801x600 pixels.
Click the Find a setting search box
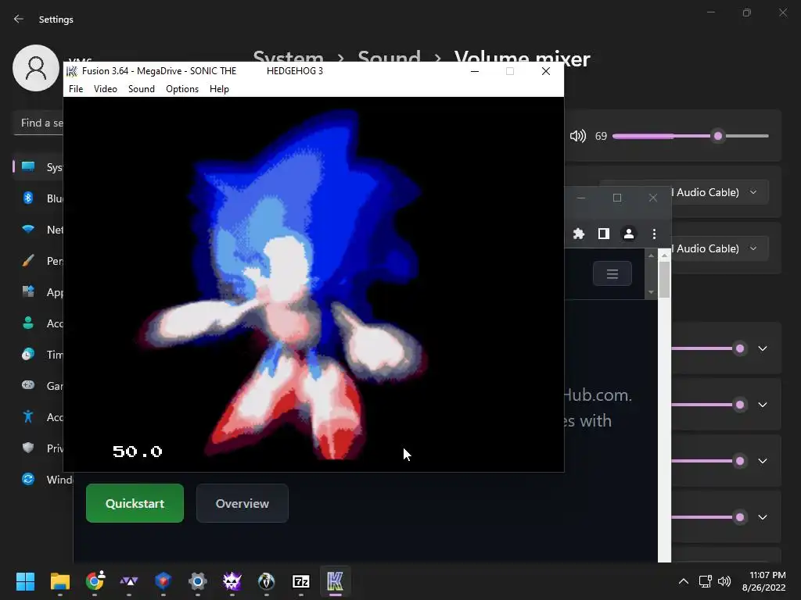39,123
